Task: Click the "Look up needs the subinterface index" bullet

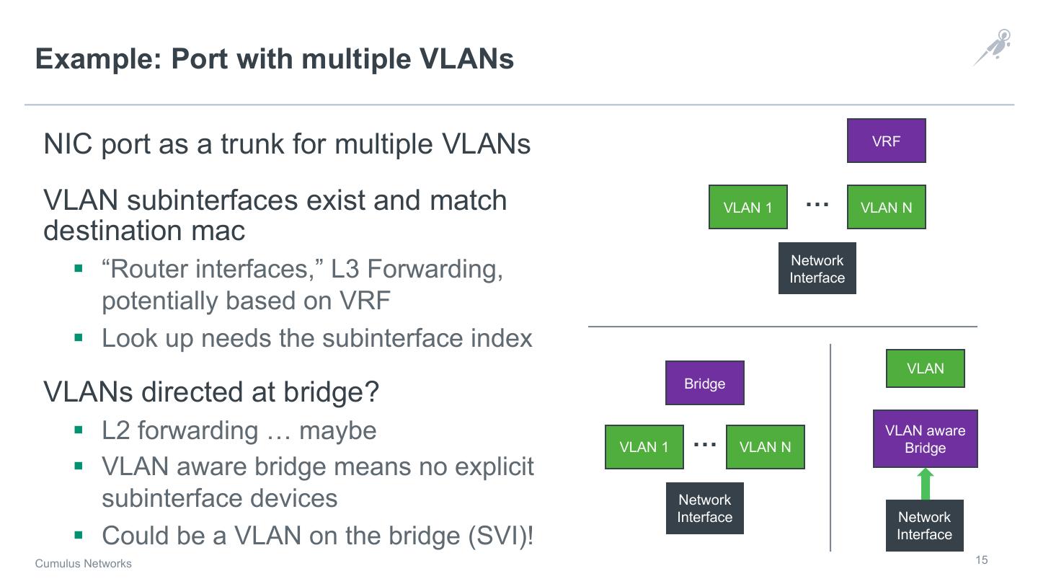Action: pyautogui.click(x=316, y=338)
